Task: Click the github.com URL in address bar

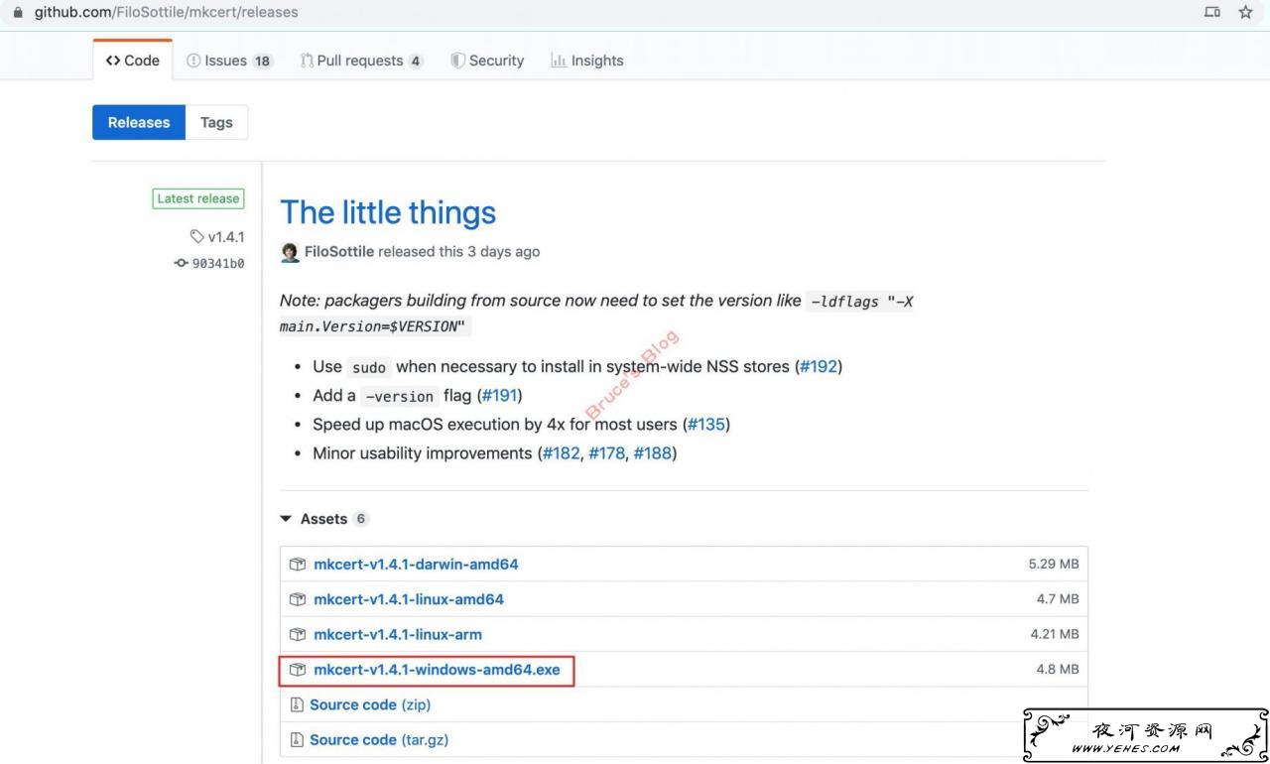Action: coord(166,12)
